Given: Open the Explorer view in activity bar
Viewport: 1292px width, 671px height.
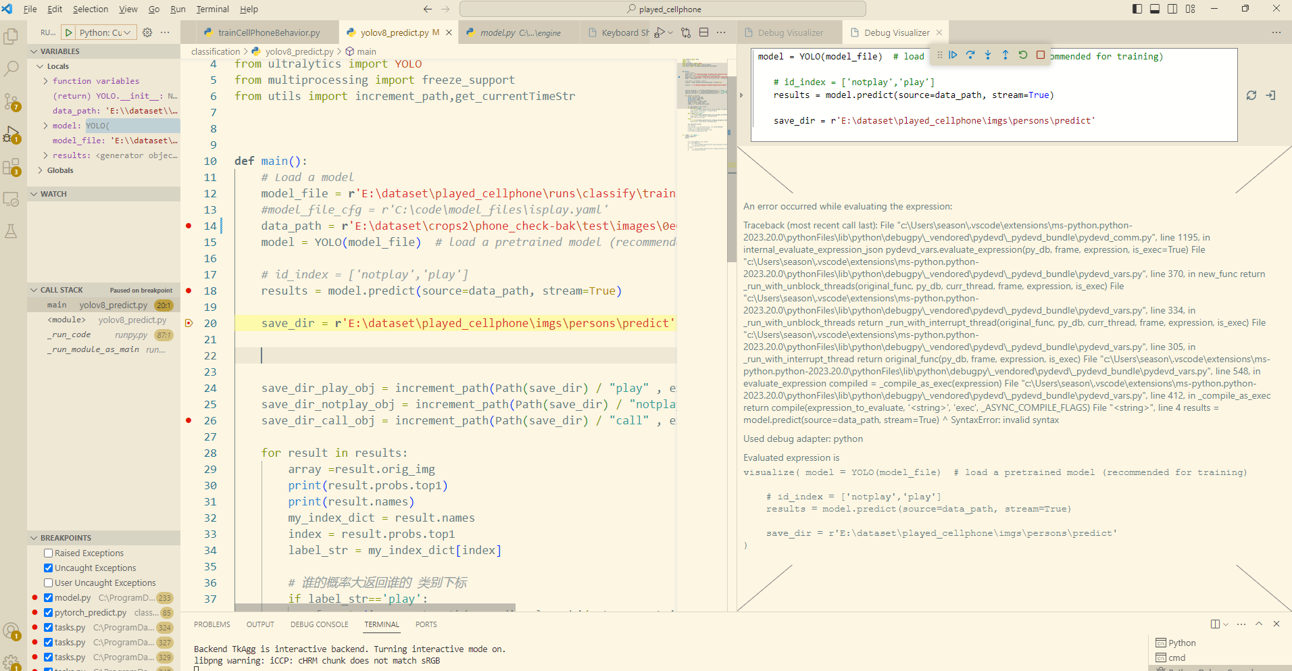Looking at the screenshot, I should (11, 36).
